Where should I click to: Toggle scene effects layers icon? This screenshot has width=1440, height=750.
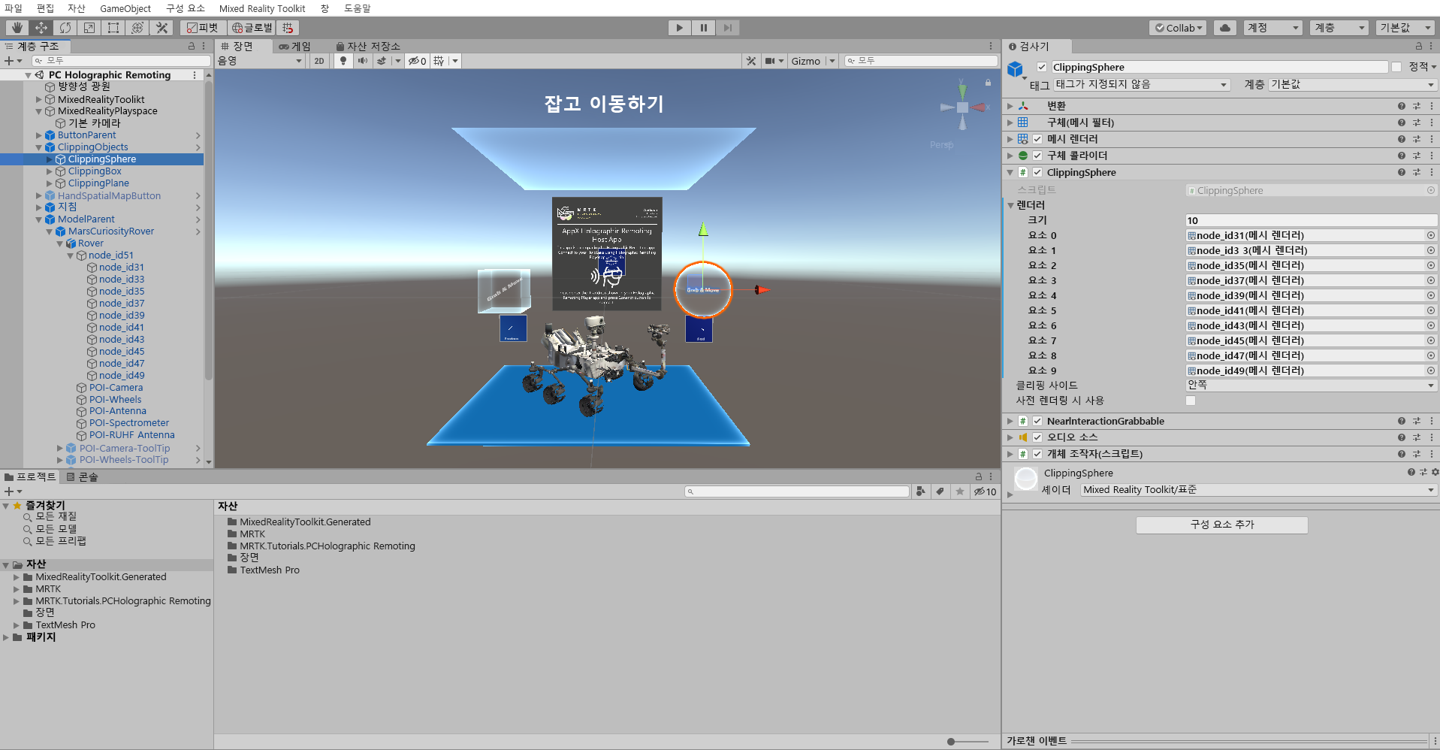pyautogui.click(x=382, y=61)
